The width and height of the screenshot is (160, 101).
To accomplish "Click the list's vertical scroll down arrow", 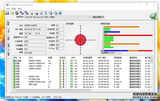I will click(x=152, y=87).
